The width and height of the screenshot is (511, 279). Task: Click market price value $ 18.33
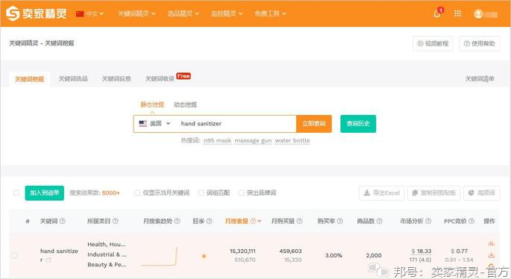point(421,251)
